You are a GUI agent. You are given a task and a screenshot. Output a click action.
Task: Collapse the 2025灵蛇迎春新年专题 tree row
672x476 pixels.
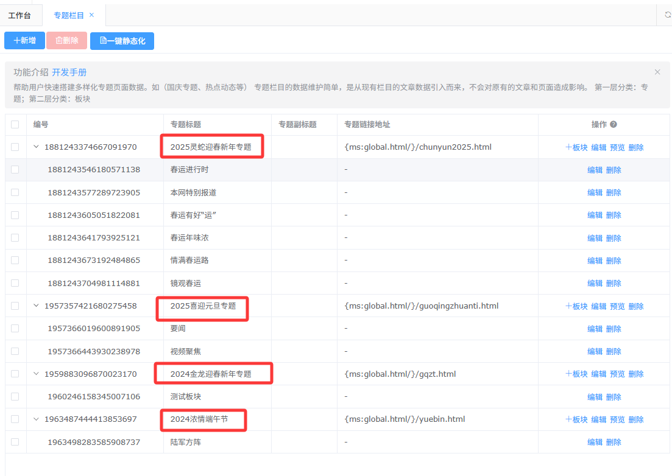(37, 147)
